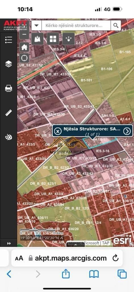Viewport: 134px width, 292px height.
Task: Expand the attribute table bottom handle
Action: [x=76, y=245]
